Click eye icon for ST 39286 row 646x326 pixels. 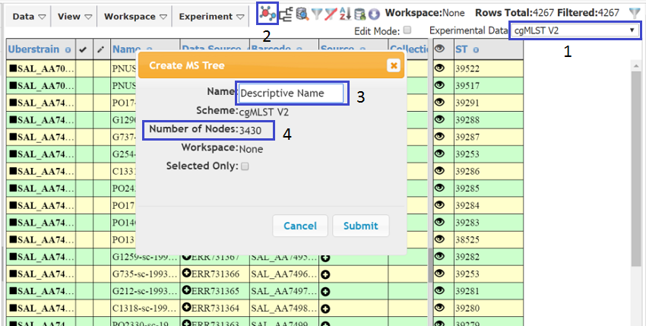pyautogui.click(x=439, y=170)
